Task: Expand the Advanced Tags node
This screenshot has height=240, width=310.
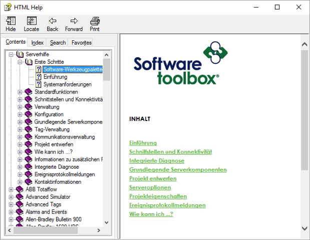Action: coord(12,204)
